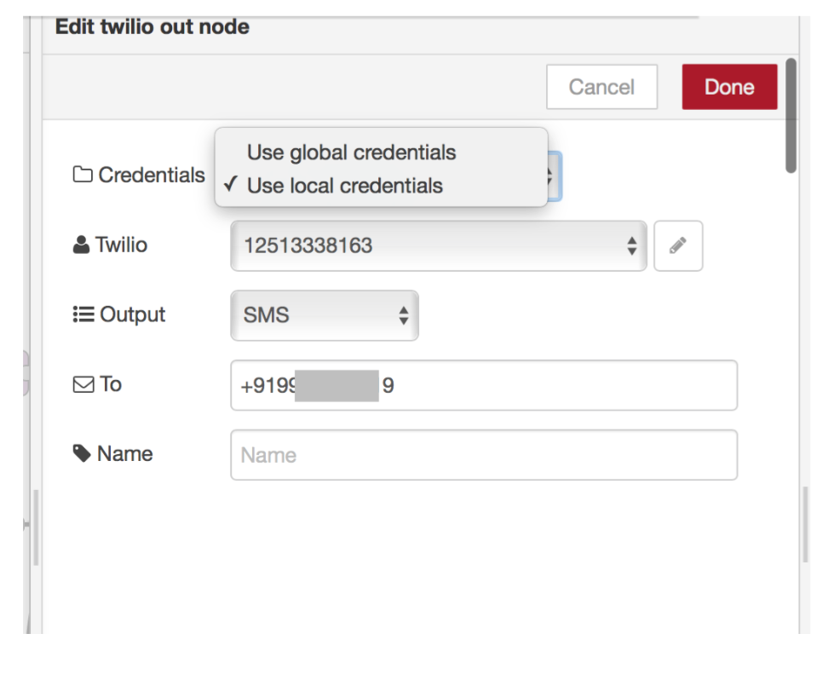Click the stepper arrows on Twilio dropdown

(x=631, y=245)
